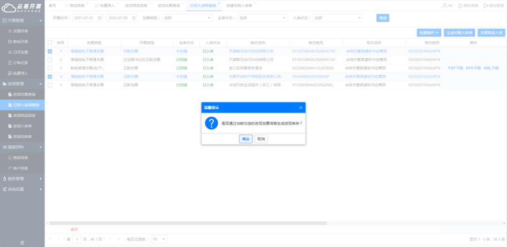507x247 pixels.
Task: Click the page number input field
Action: tap(77, 239)
